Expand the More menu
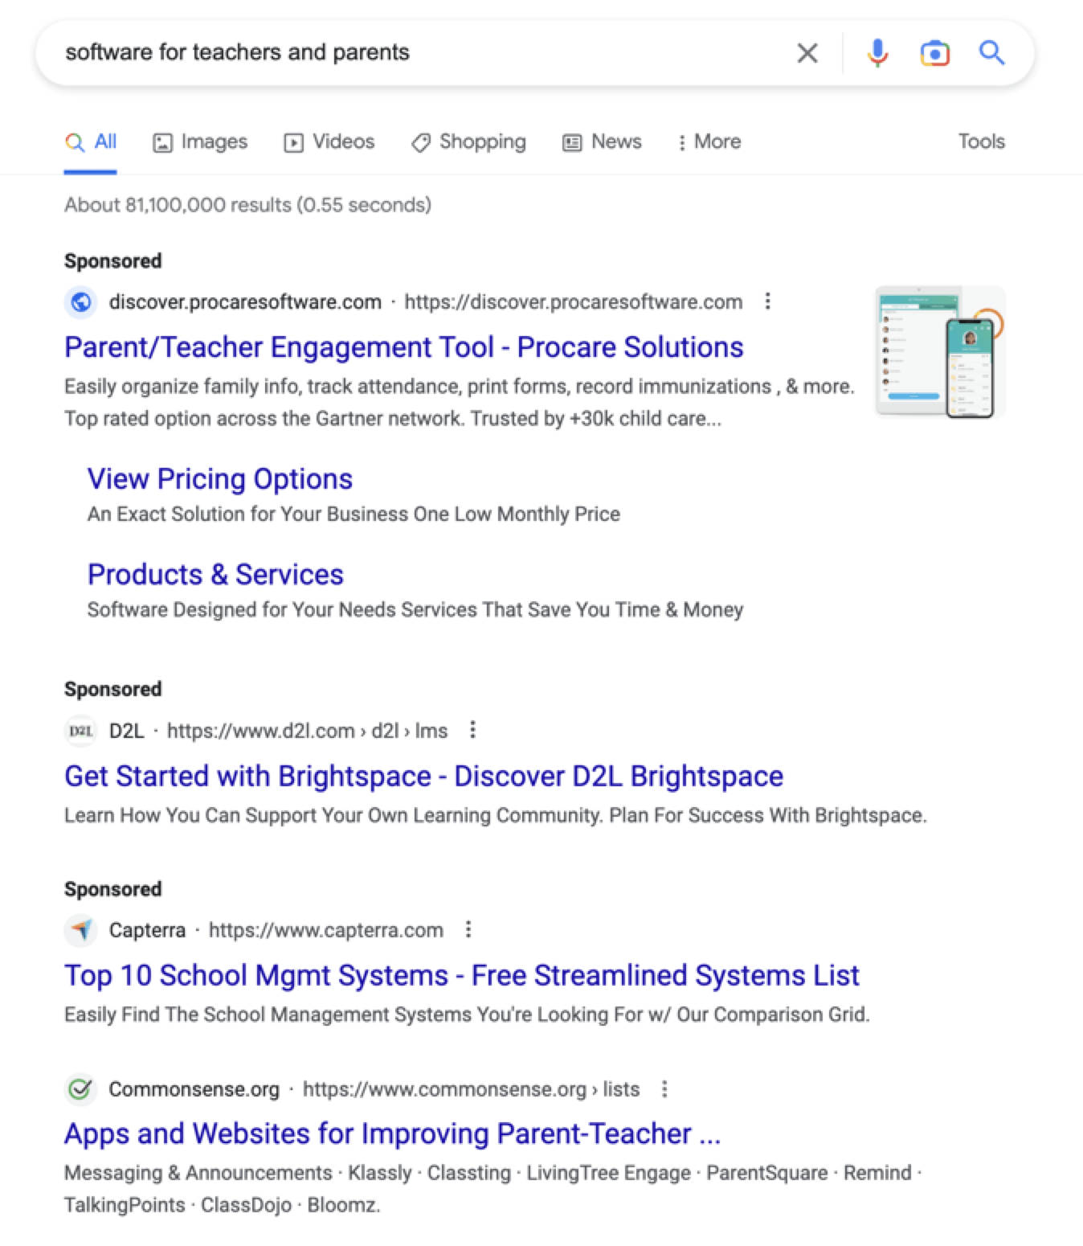The width and height of the screenshot is (1083, 1246). [709, 142]
